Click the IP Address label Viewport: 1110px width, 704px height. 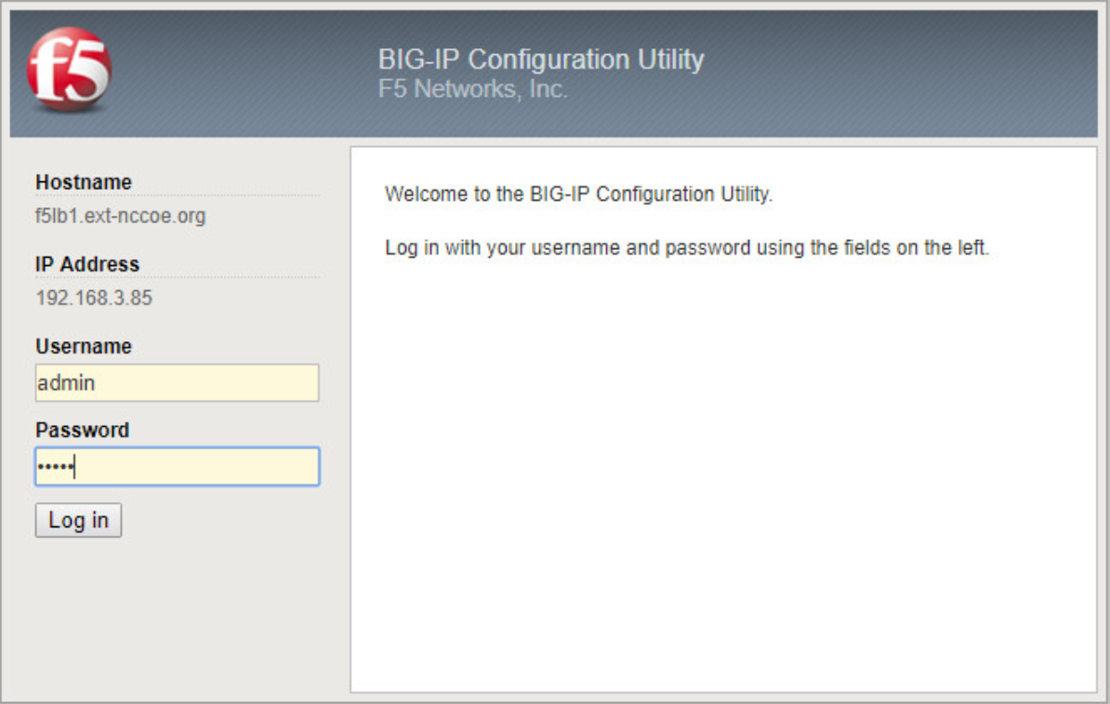87,264
